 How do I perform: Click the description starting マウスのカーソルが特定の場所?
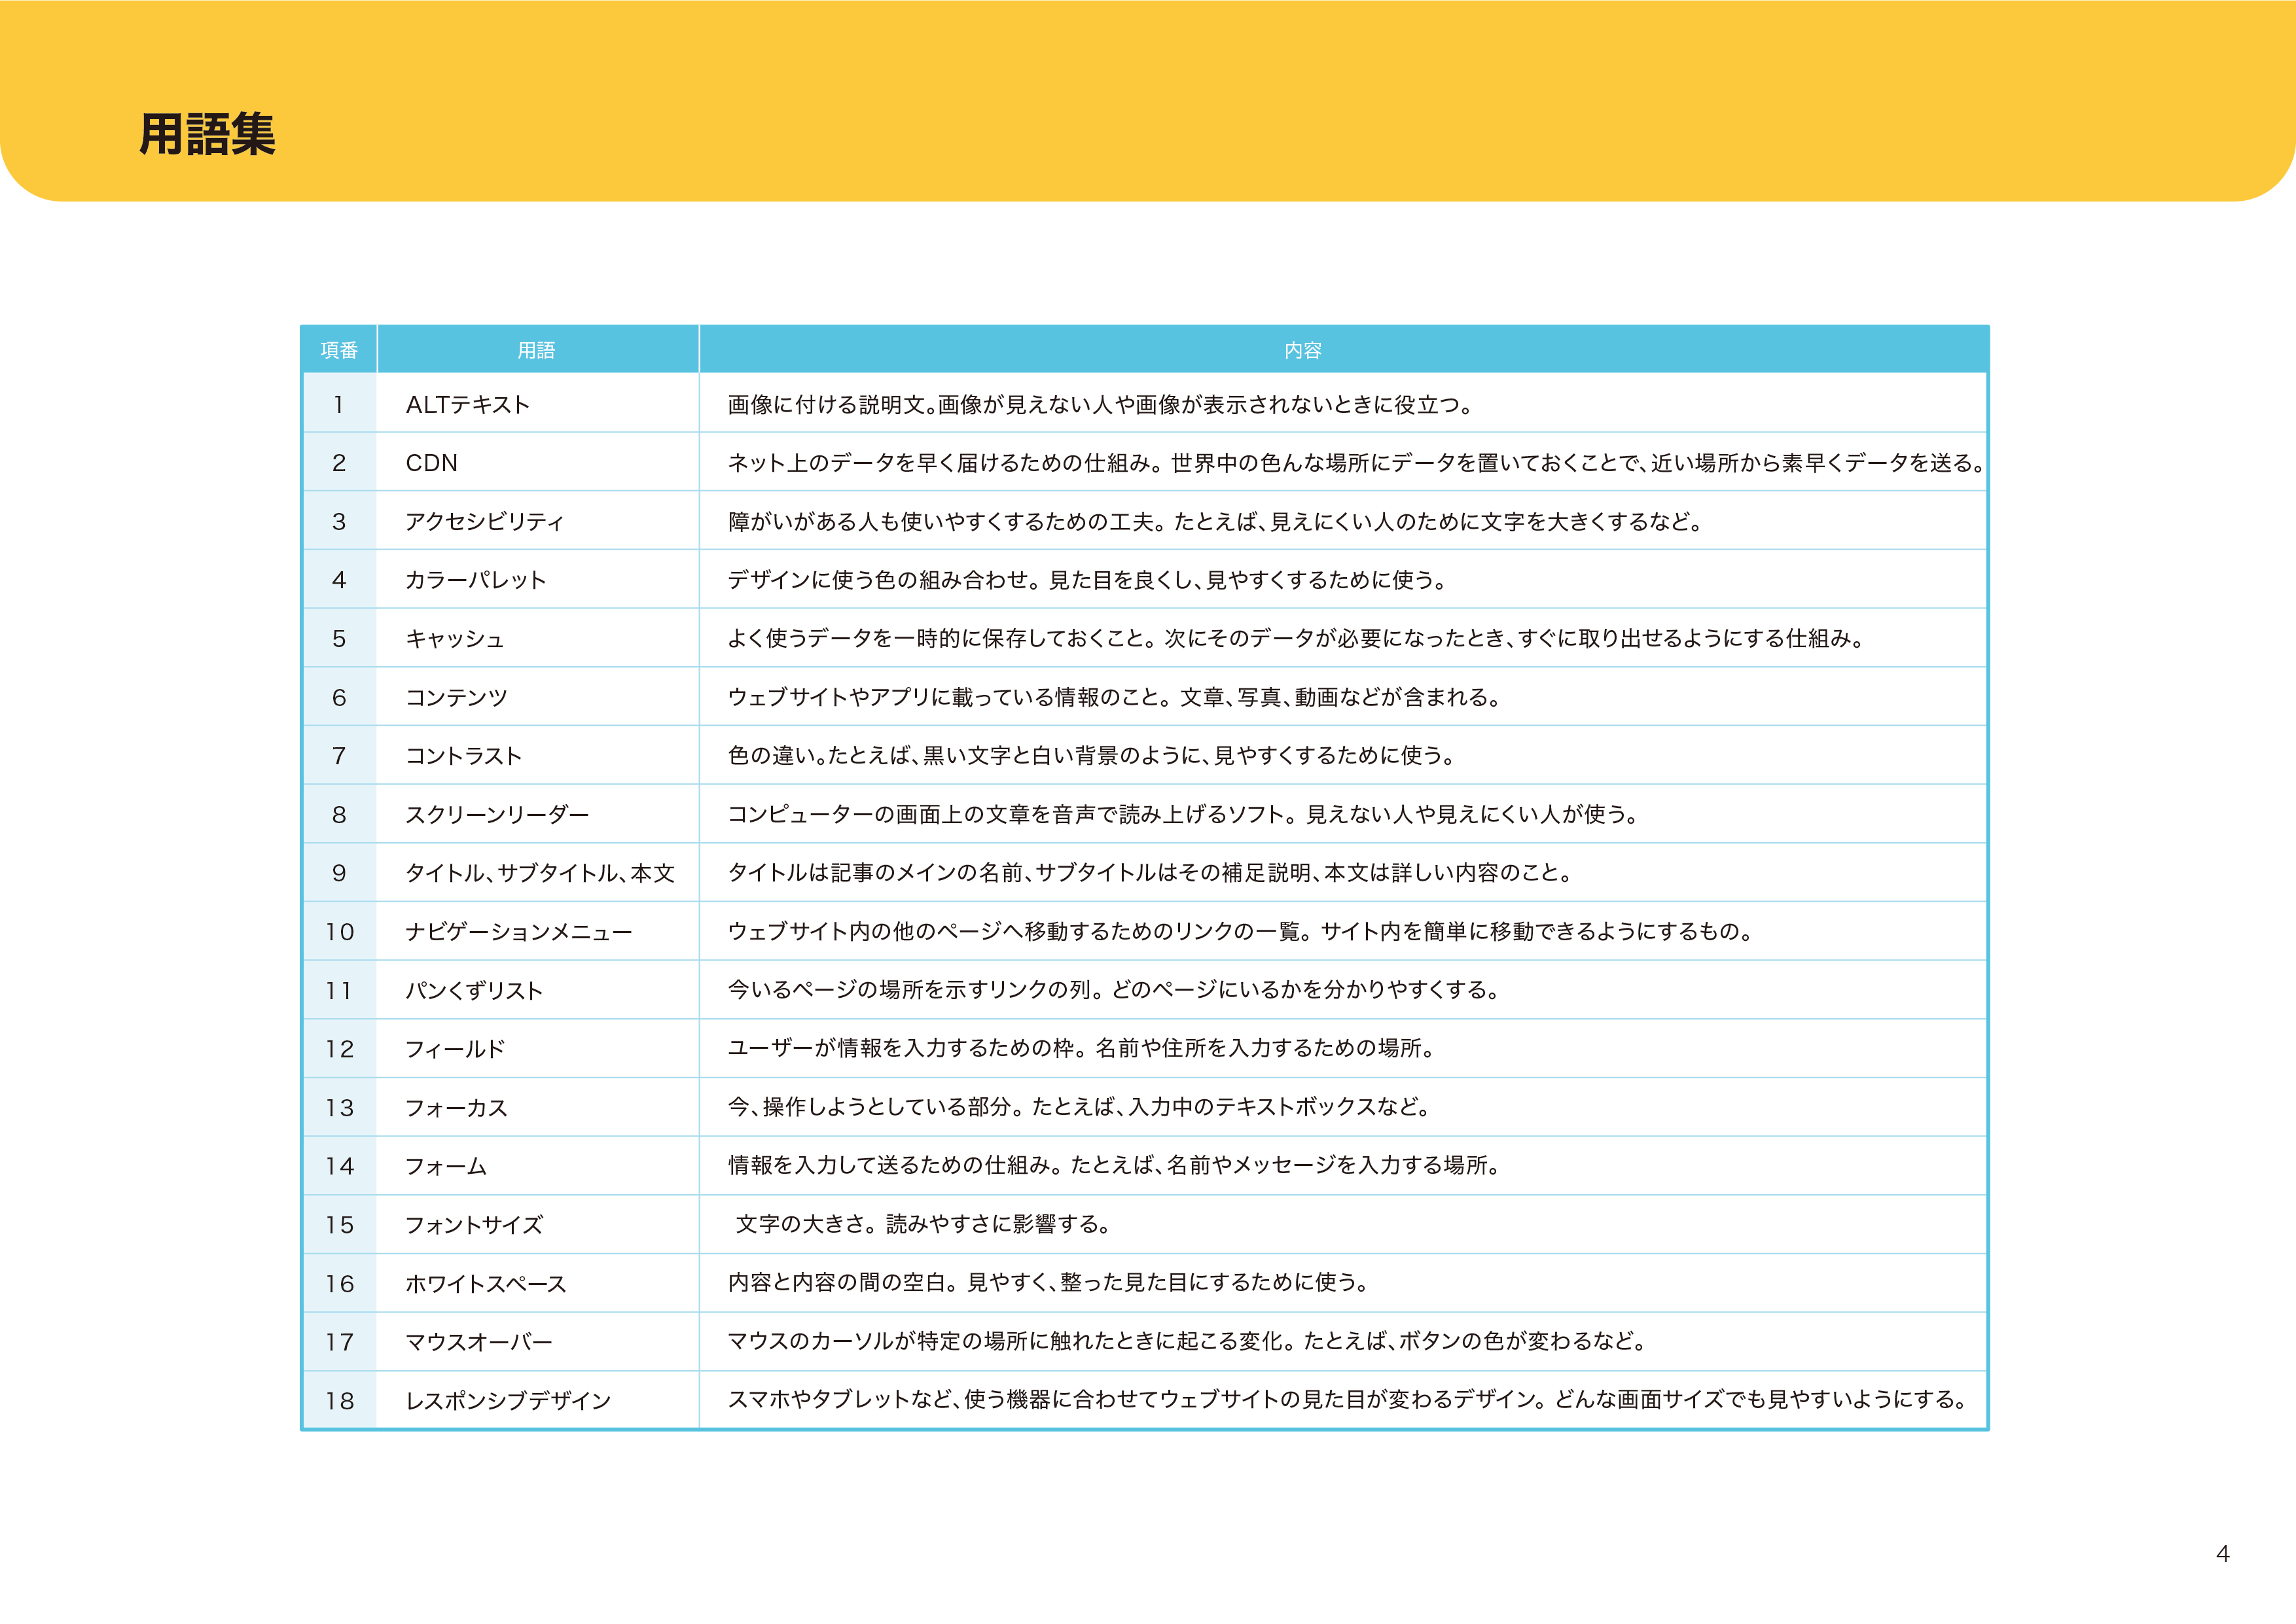1187,1341
